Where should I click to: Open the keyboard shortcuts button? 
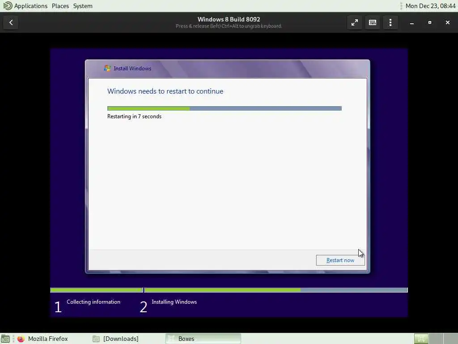click(373, 22)
